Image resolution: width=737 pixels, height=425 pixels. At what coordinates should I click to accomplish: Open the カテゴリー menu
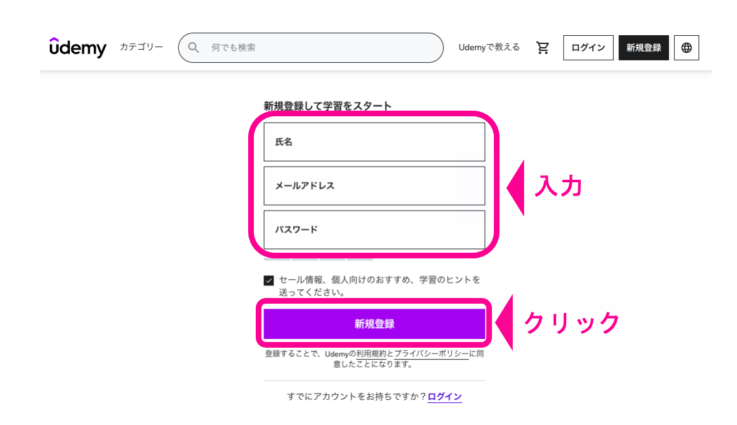tap(140, 47)
